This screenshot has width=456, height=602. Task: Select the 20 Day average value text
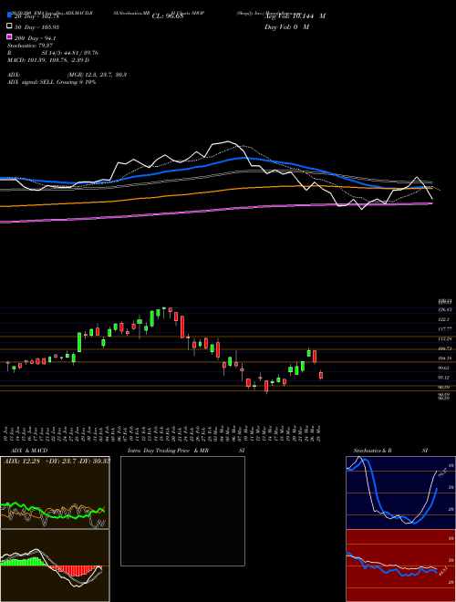[36, 16]
